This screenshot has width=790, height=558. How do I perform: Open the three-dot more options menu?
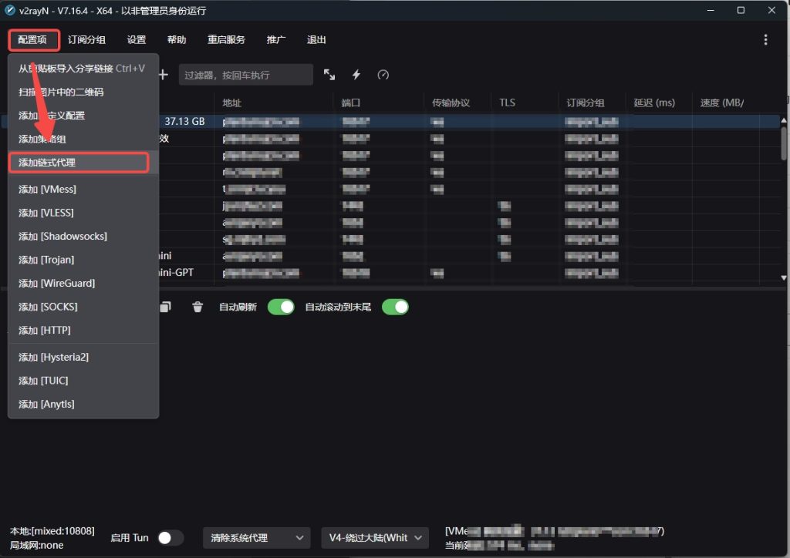(x=765, y=40)
